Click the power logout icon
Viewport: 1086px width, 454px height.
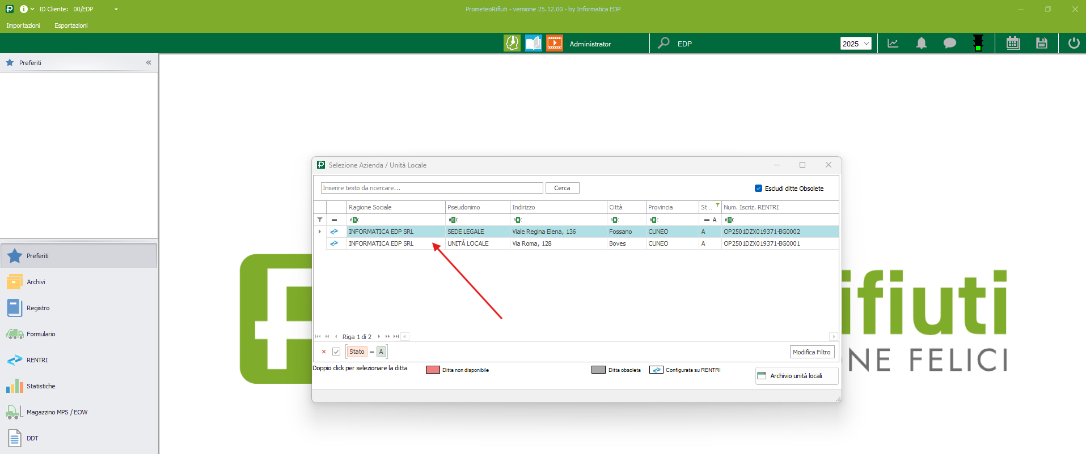(x=1074, y=44)
